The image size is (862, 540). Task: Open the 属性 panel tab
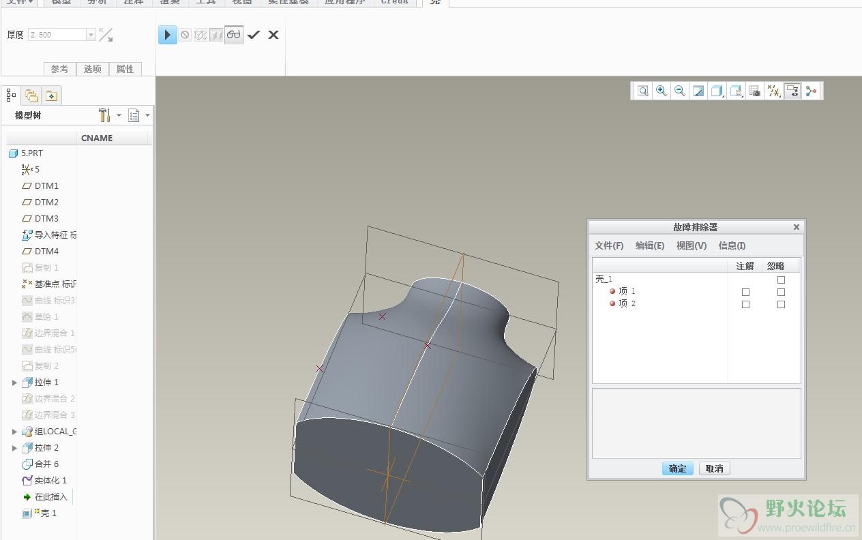click(125, 69)
